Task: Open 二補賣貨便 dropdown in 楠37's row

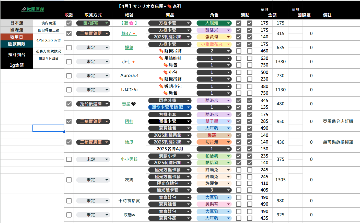Action: tap(93, 34)
